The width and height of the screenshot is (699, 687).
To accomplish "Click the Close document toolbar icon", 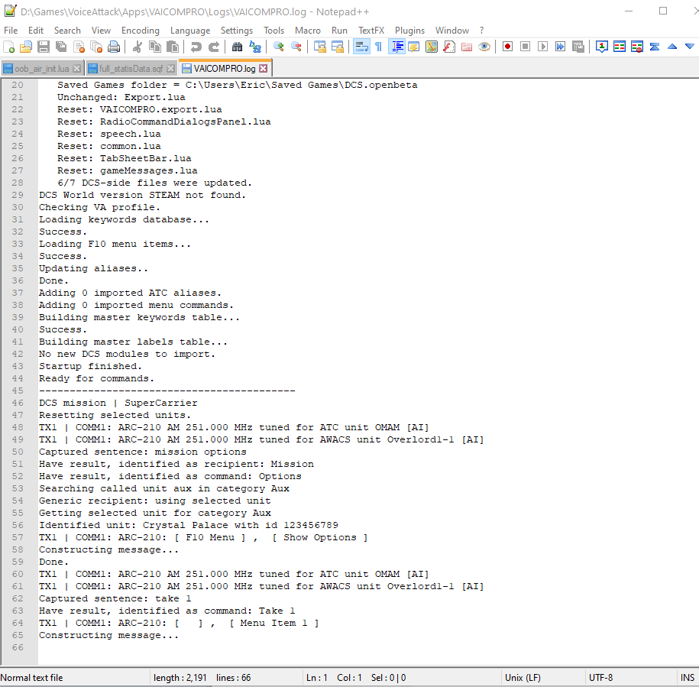I will click(79, 47).
